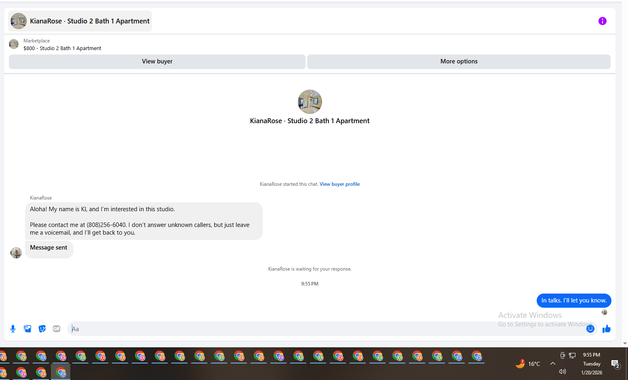This screenshot has width=628, height=380.
Task: Choose a sticker with the sticker icon
Action: click(42, 329)
